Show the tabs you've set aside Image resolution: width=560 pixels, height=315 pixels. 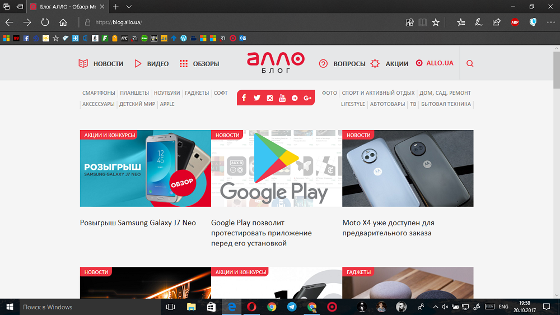pos(6,6)
